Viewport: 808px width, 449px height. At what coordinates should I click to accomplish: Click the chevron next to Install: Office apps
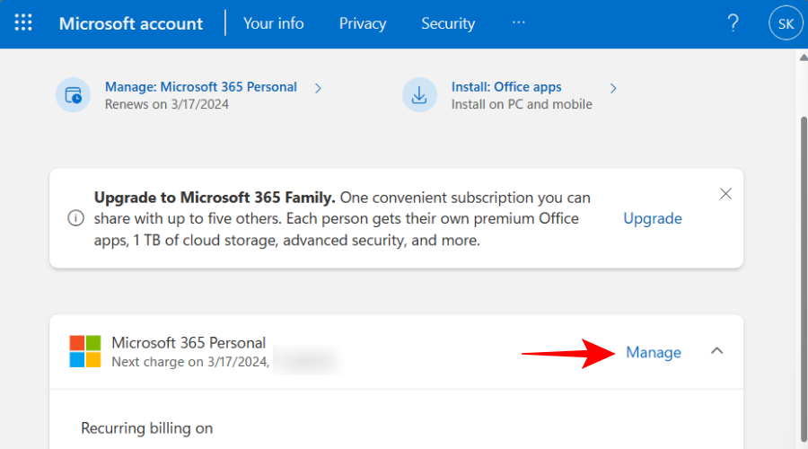tap(614, 88)
